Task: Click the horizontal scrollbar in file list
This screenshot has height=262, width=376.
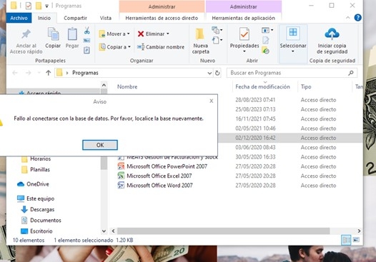Action: pos(223,231)
